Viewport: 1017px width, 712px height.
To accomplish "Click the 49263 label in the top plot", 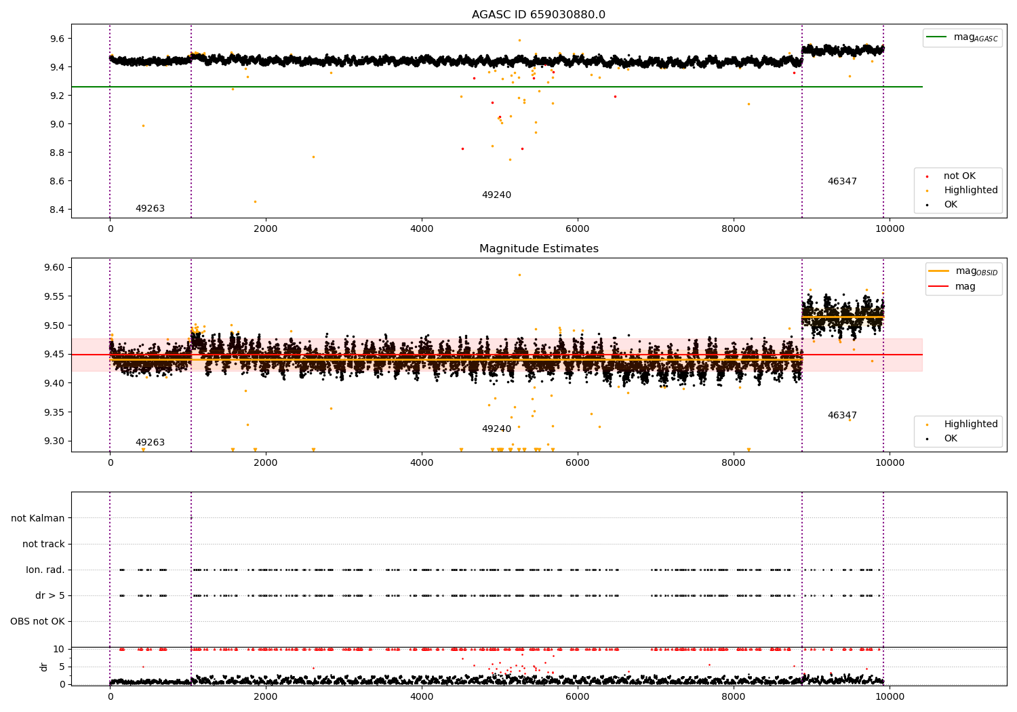I will point(150,209).
